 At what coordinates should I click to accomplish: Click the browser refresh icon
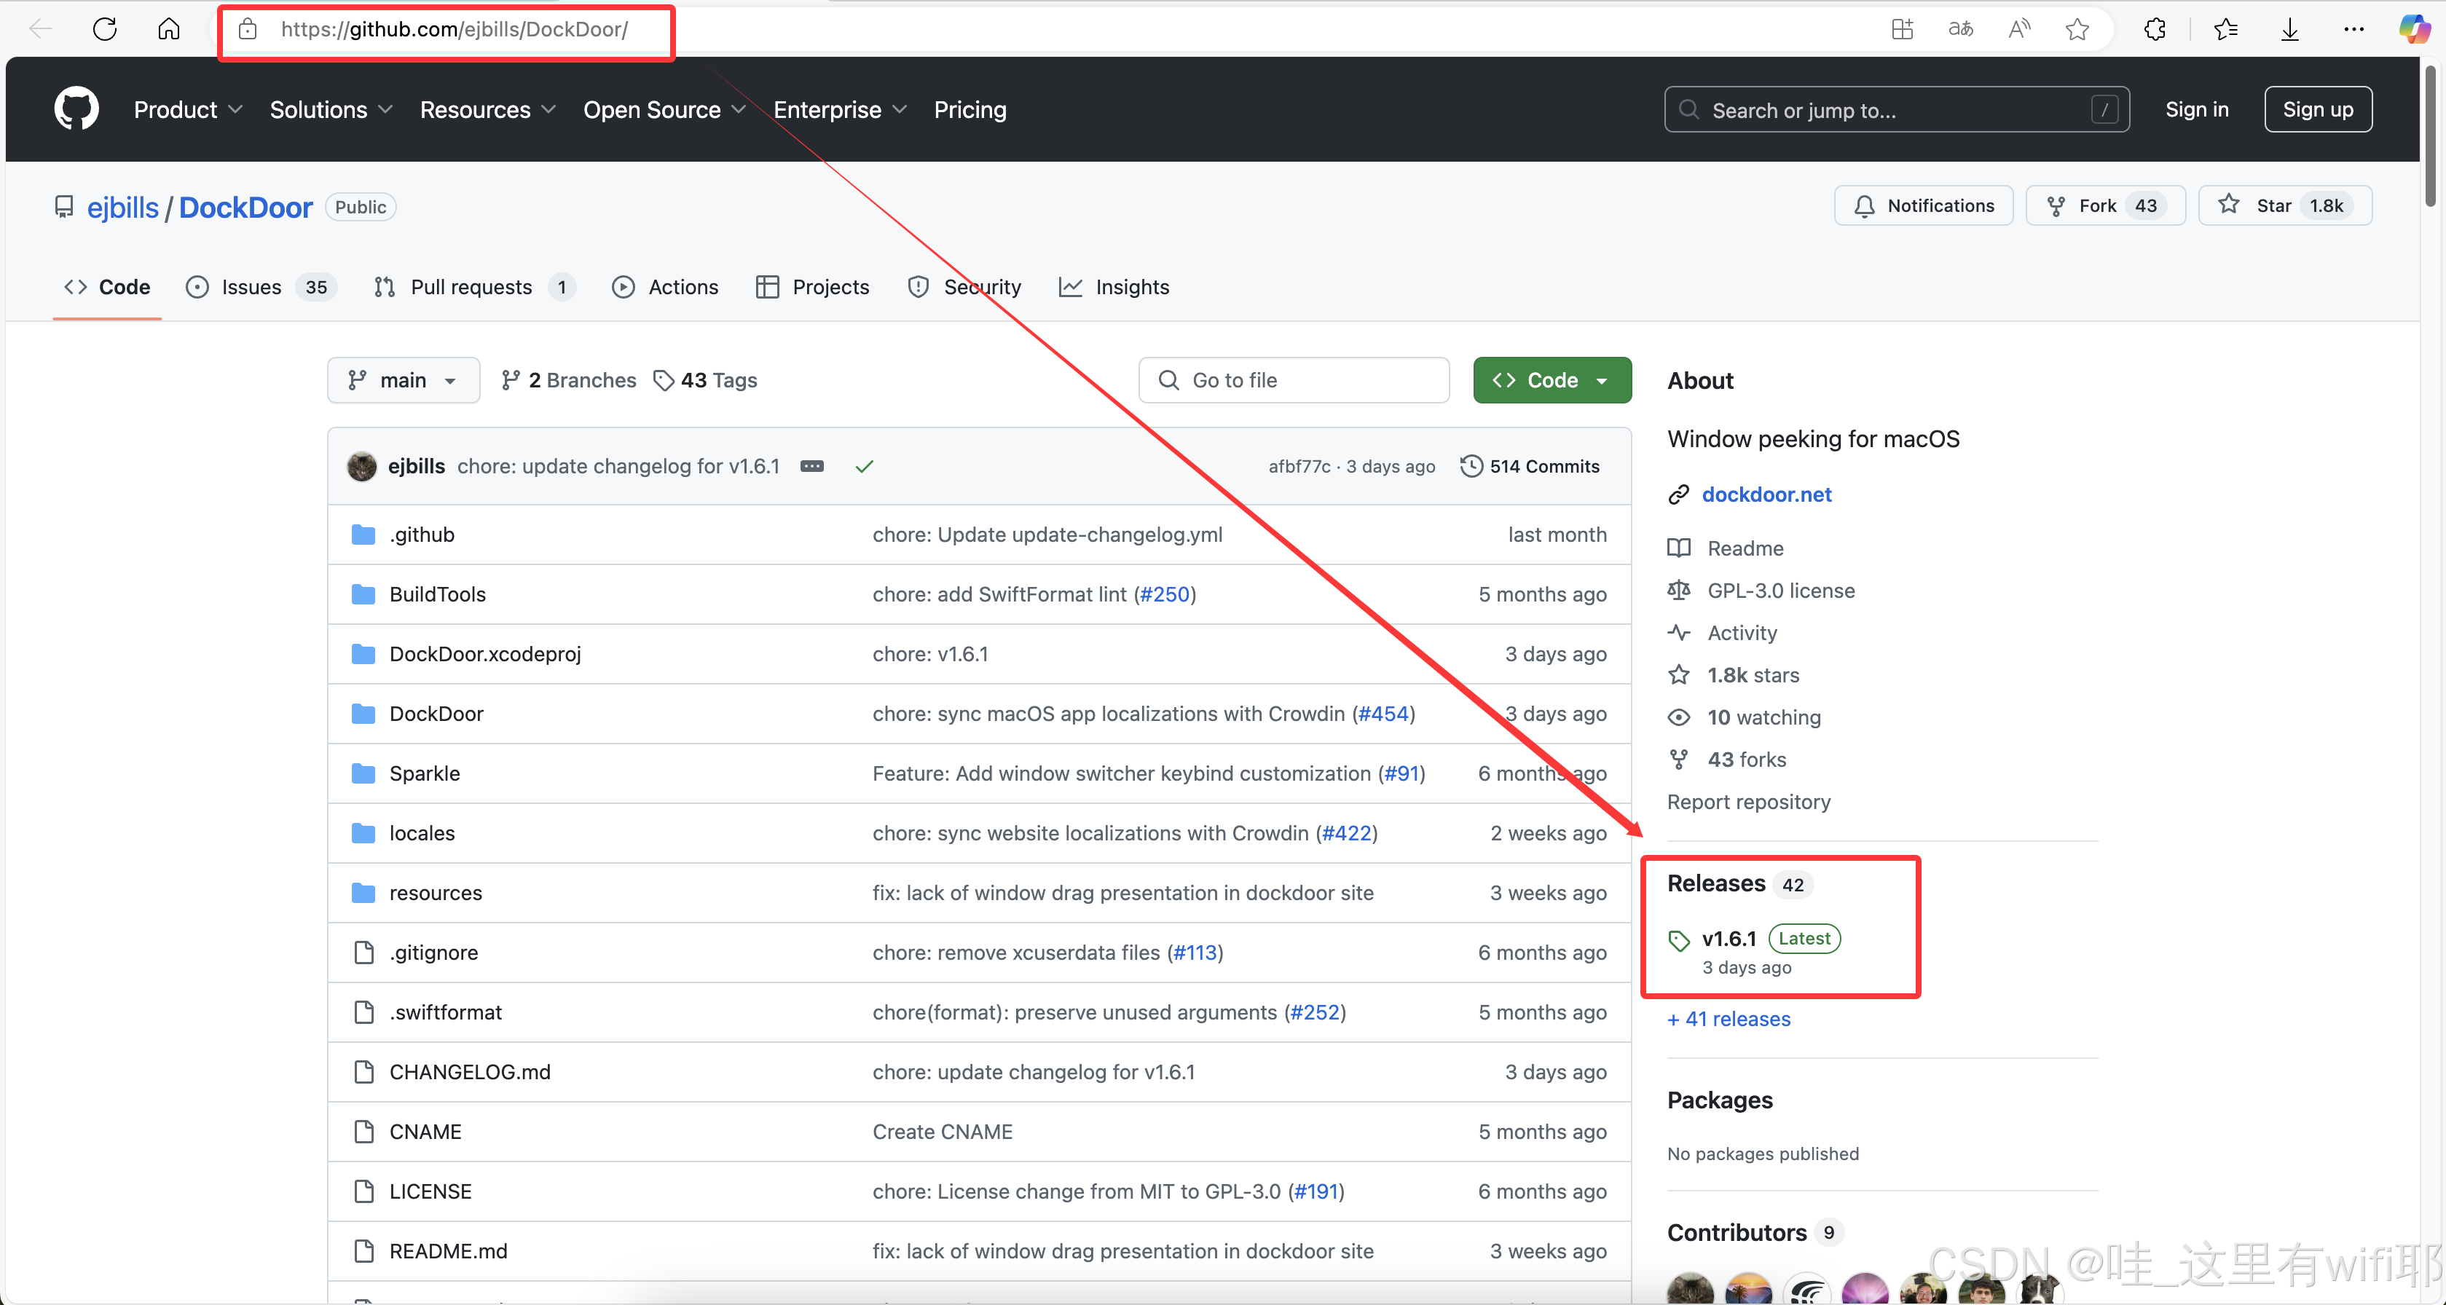pos(104,29)
